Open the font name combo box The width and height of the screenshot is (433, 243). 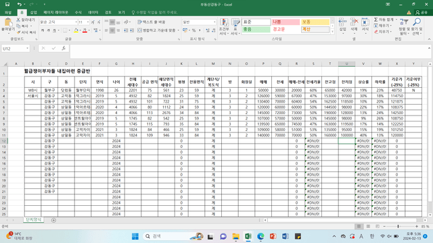(x=59, y=22)
